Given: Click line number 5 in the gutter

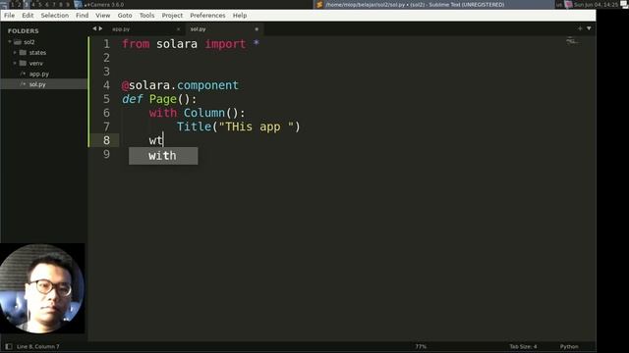Looking at the screenshot, I should point(106,99).
